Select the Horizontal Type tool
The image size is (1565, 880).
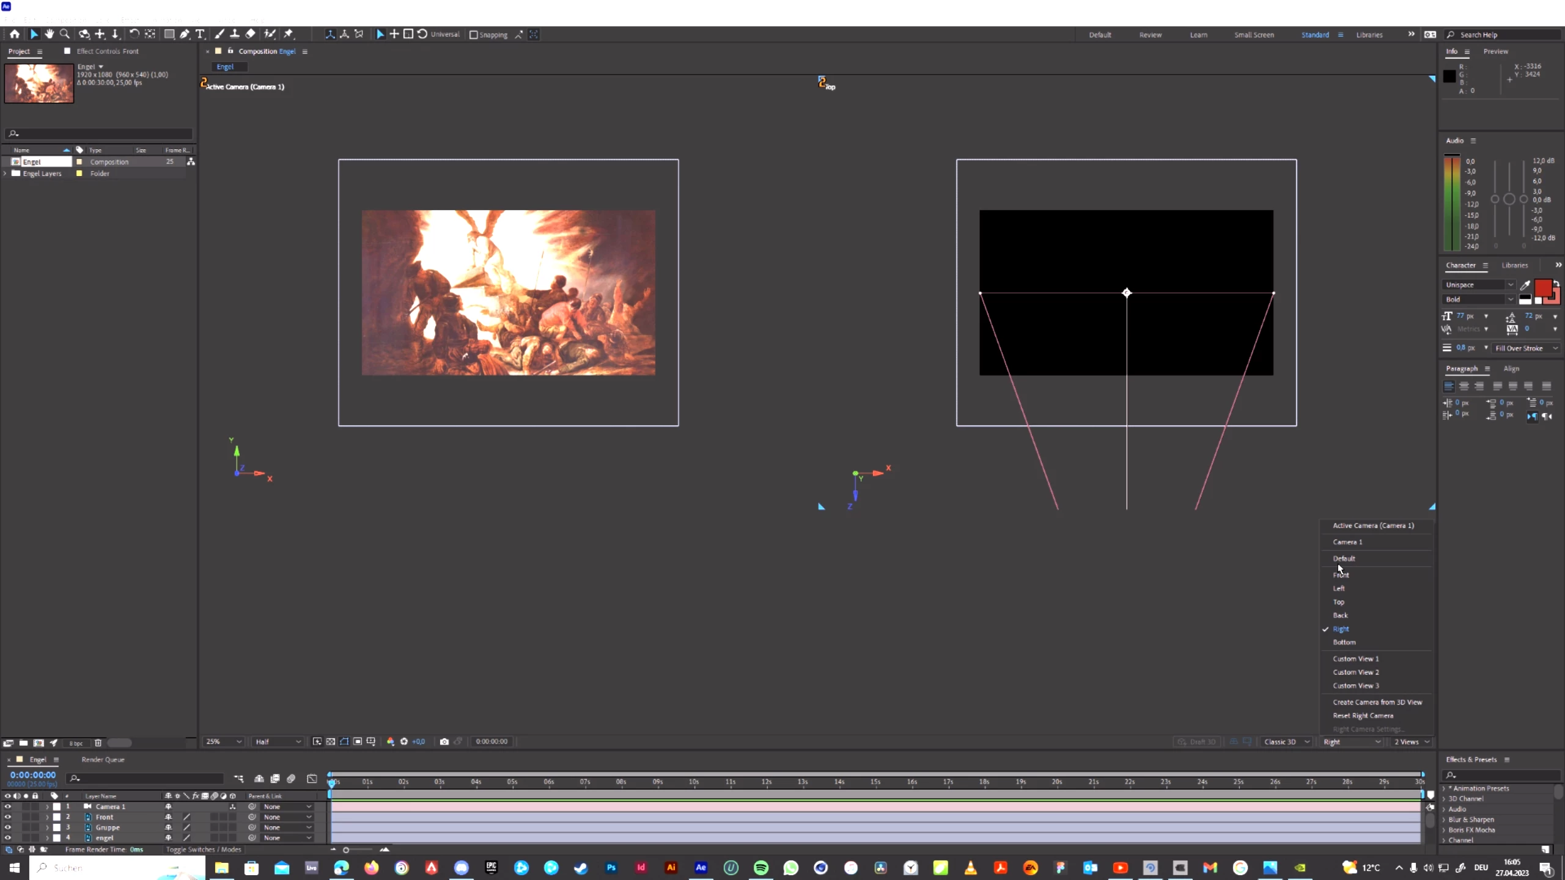click(200, 34)
